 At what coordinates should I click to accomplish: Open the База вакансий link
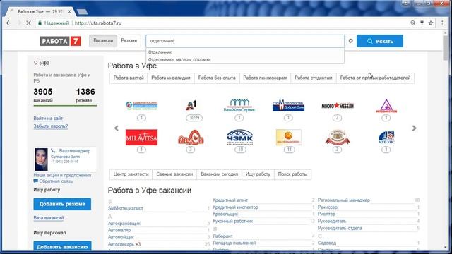click(x=49, y=218)
